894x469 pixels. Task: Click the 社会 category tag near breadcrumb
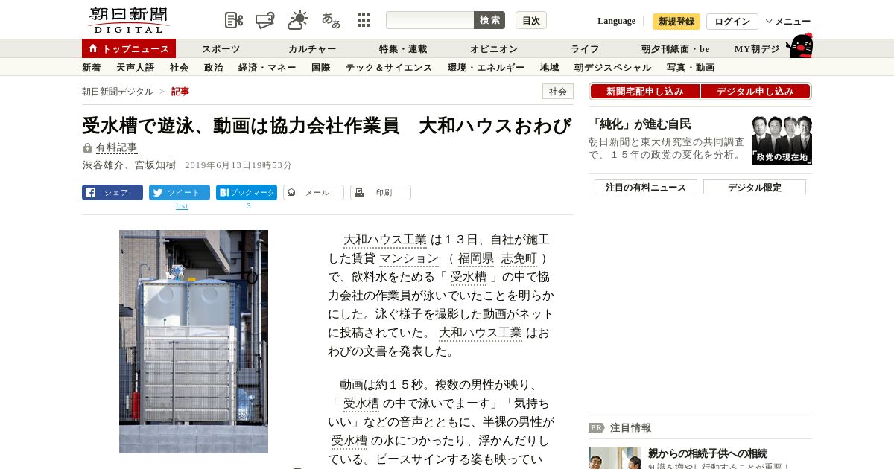(x=557, y=91)
